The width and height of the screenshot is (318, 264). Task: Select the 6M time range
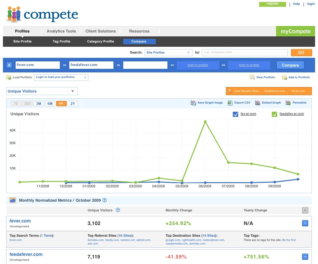(50, 104)
